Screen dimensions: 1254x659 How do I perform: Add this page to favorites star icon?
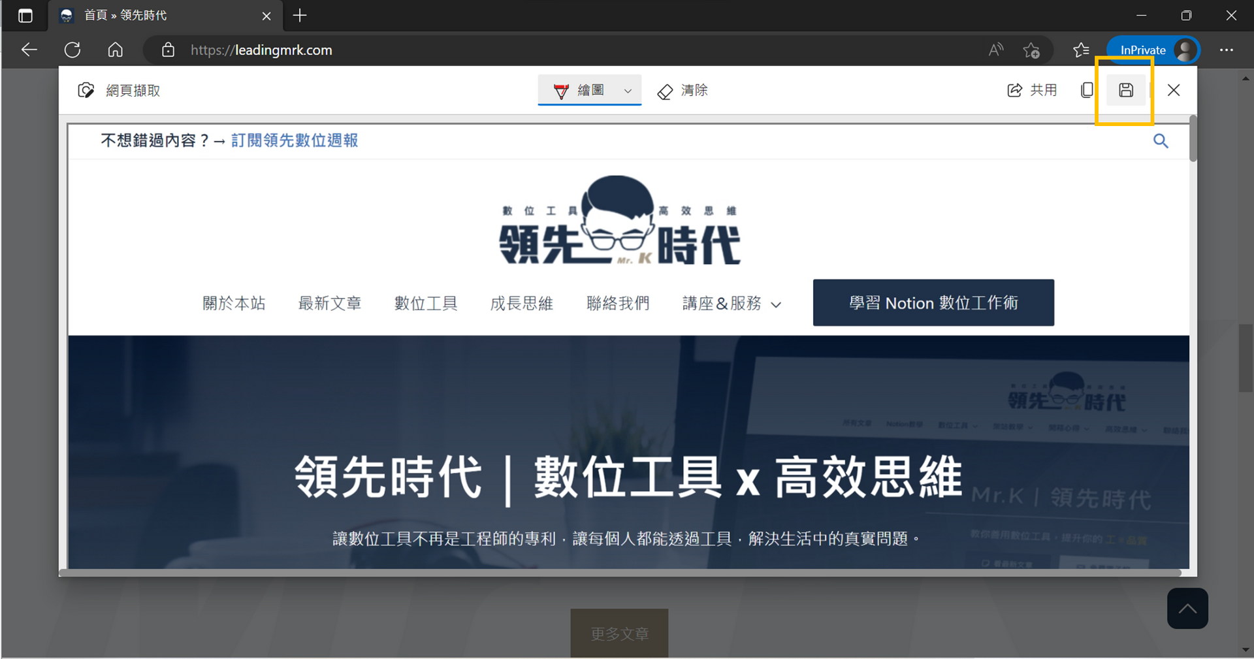[x=1032, y=50]
